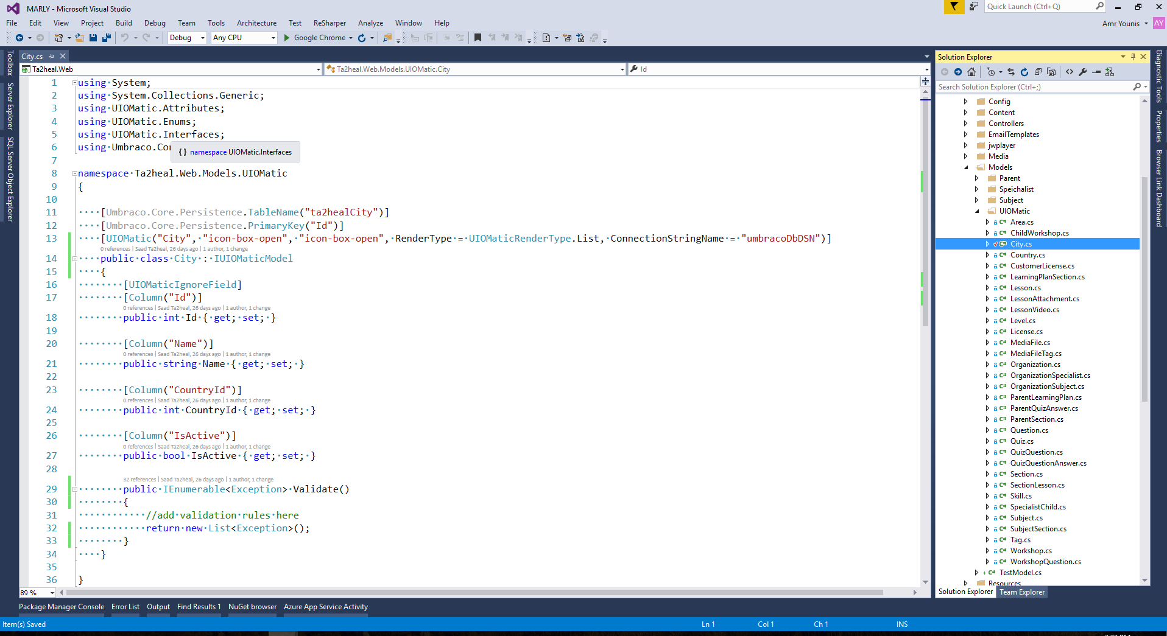Viewport: 1167px width, 636px height.
Task: Expand the Controllers folder
Action: pos(966,124)
